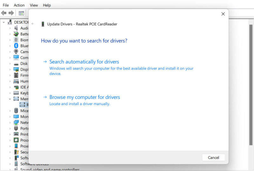Click the Cameras webcam icon

[x=16, y=52]
